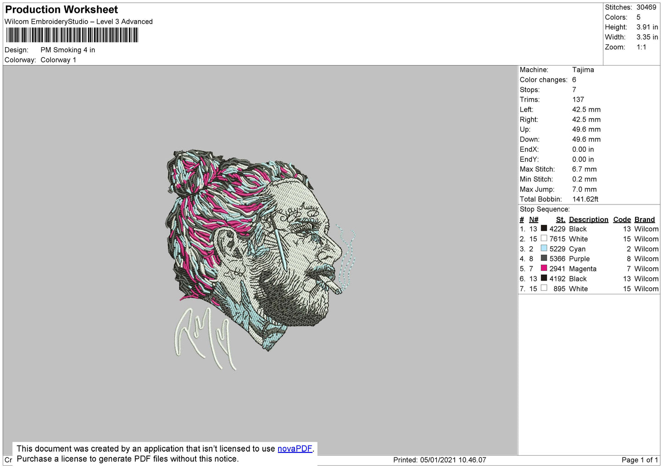Screen dimensions: 663x468
Task: Select the black swatch for stop 1
Action: (544, 228)
